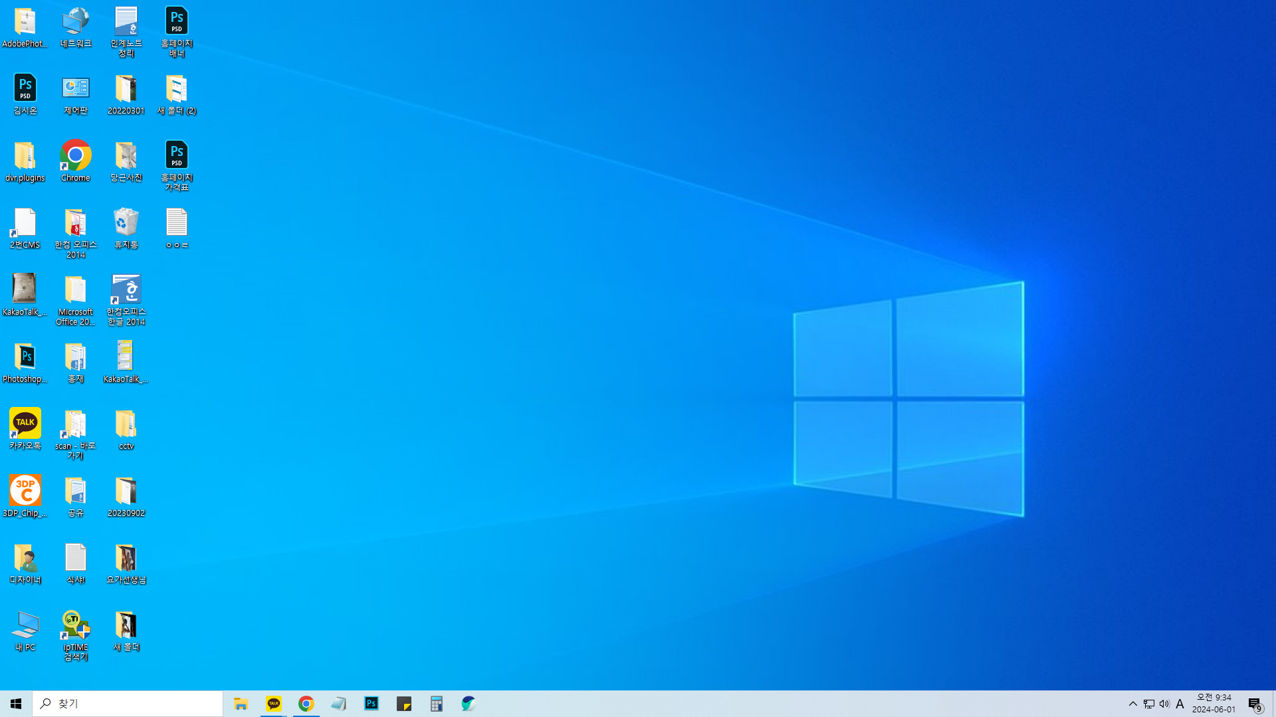Open the Windows Start menu

tap(16, 704)
